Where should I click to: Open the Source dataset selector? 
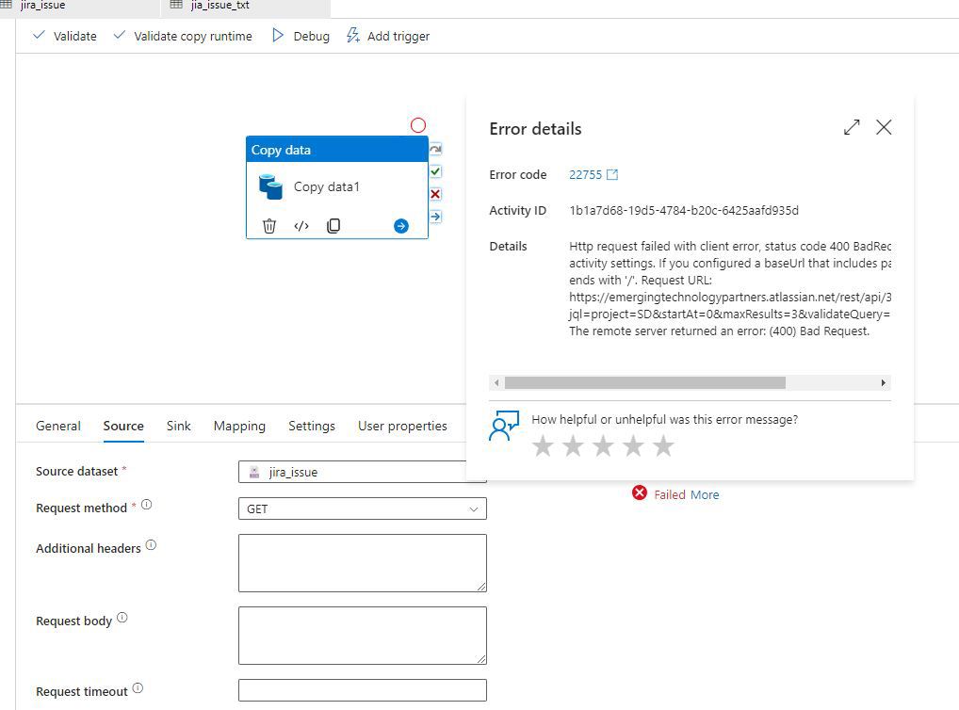click(x=363, y=472)
